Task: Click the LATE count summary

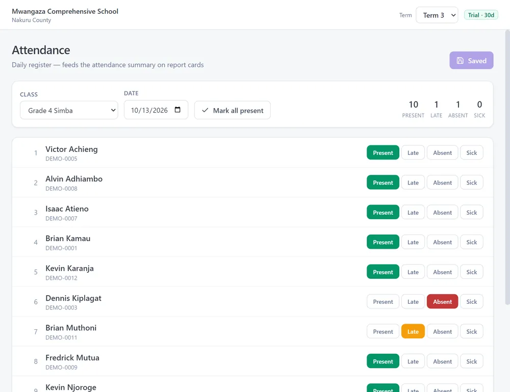Action: coord(436,109)
